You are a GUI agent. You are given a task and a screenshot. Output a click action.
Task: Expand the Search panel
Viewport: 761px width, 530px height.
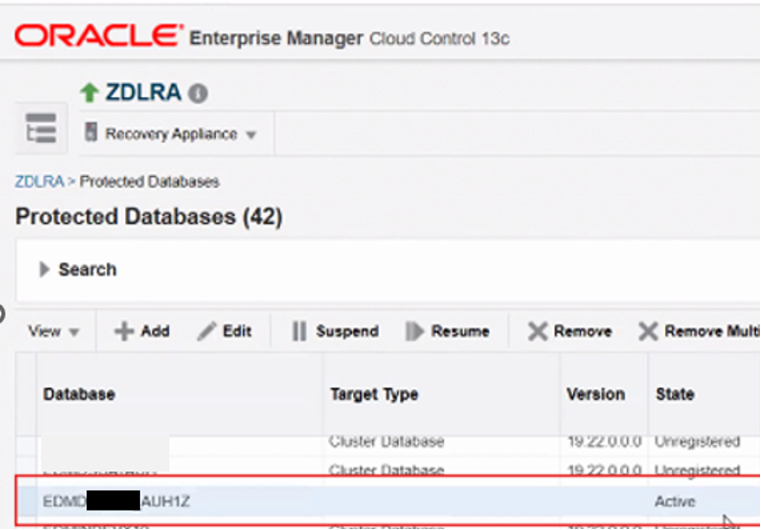point(45,270)
